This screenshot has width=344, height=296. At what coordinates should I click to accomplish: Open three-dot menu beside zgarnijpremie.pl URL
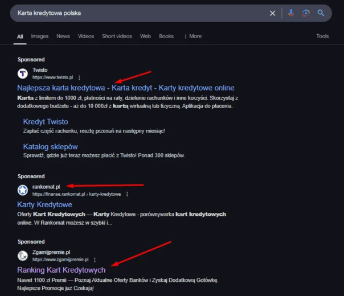95,260
